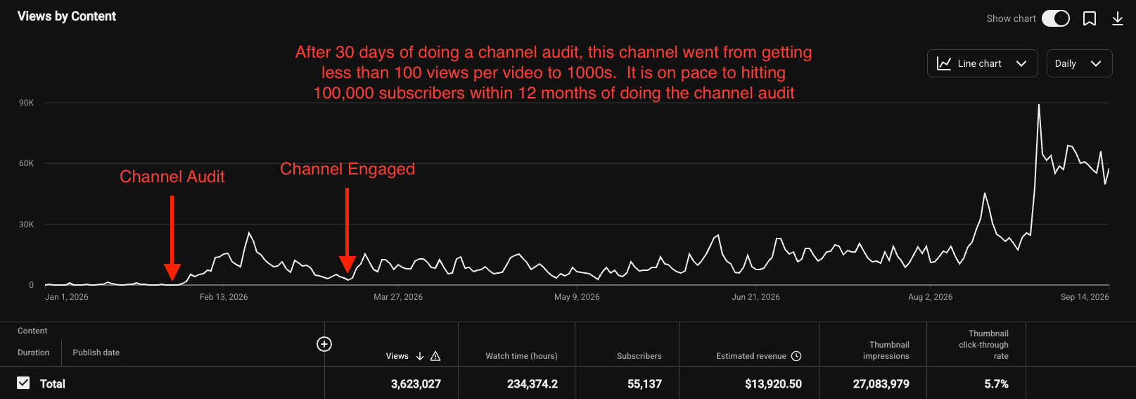The height and width of the screenshot is (399, 1136).
Task: Click the chevron in Line chart dropdown
Action: (1021, 64)
